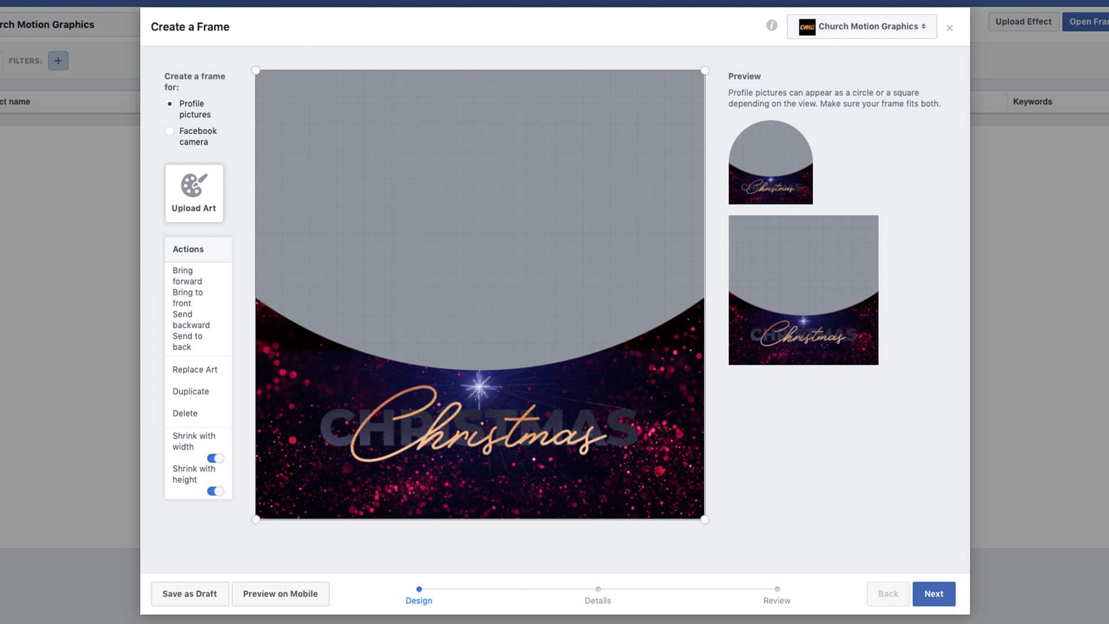This screenshot has height=624, width=1109.
Task: Toggle Shrink with width switch
Action: pos(215,458)
